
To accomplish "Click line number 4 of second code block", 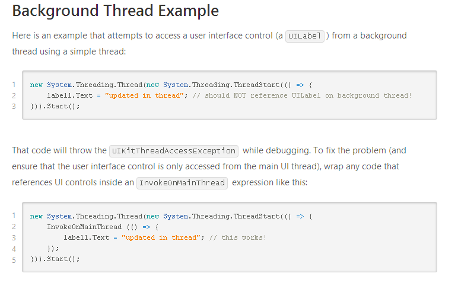I will click(14, 249).
